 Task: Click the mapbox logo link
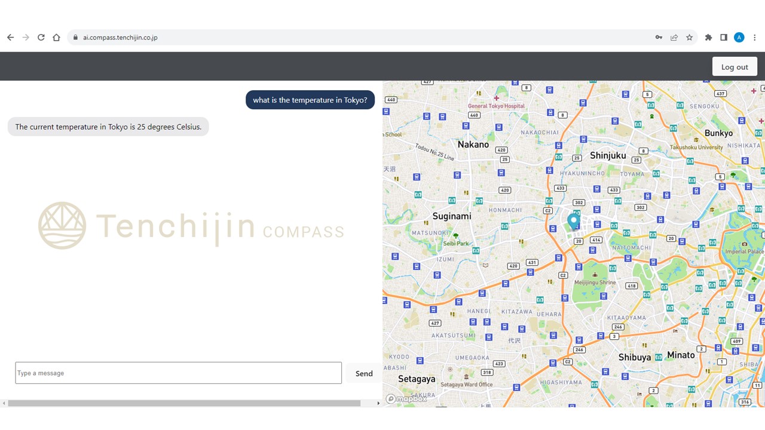(x=406, y=399)
